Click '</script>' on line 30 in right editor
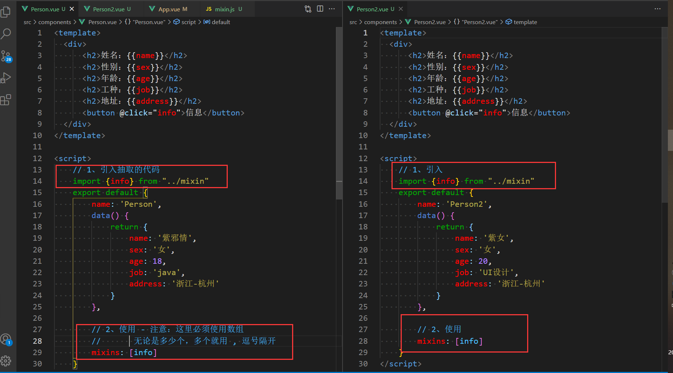The width and height of the screenshot is (673, 373). (401, 364)
